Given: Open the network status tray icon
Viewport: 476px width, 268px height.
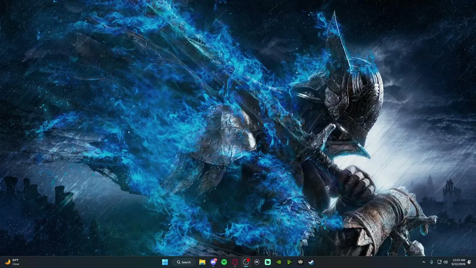Looking at the screenshot, I should [439, 262].
